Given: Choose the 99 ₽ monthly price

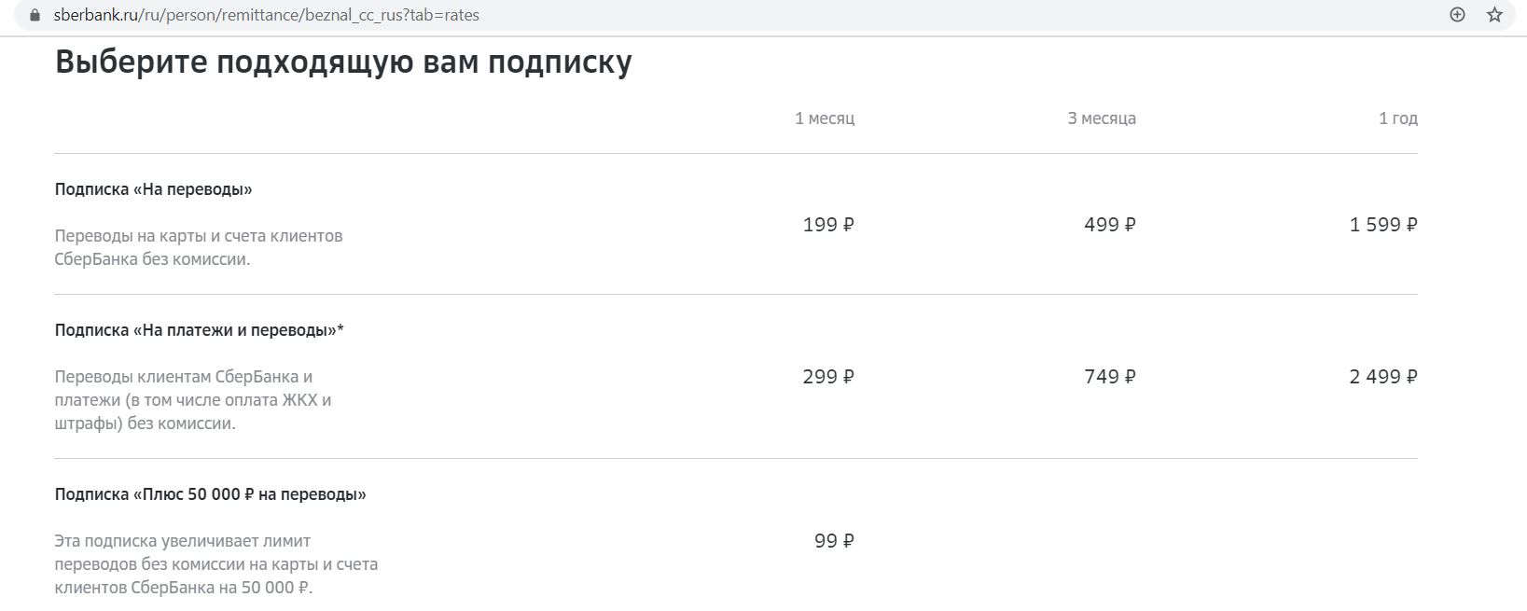Looking at the screenshot, I should tap(834, 541).
